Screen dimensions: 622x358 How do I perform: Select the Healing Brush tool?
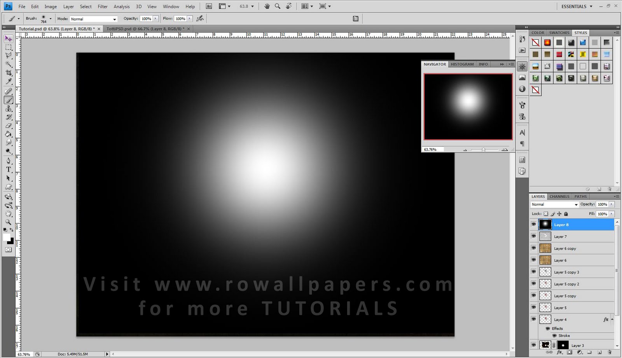coord(8,91)
